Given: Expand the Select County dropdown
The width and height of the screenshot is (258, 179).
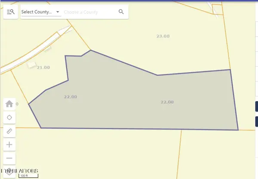Looking at the screenshot, I should click(41, 12).
